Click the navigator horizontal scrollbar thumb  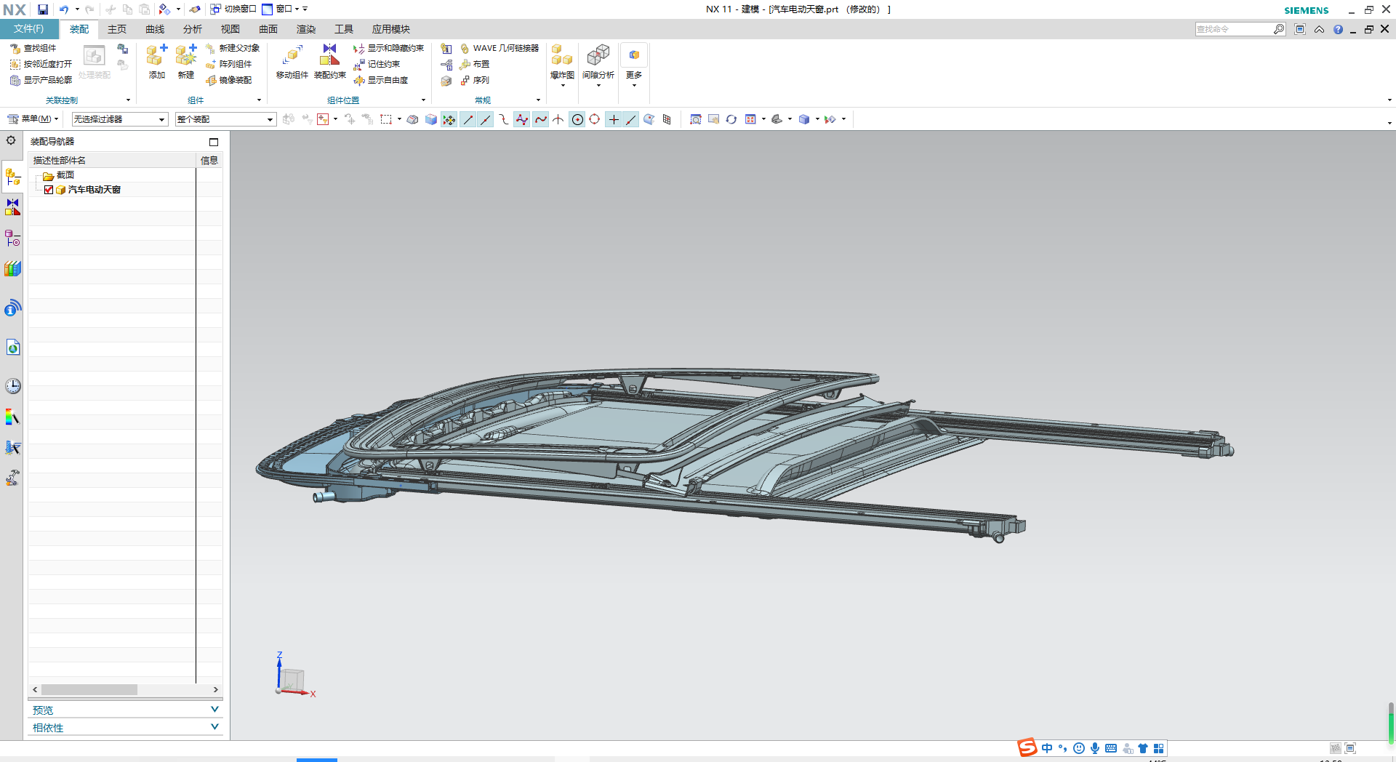(89, 689)
